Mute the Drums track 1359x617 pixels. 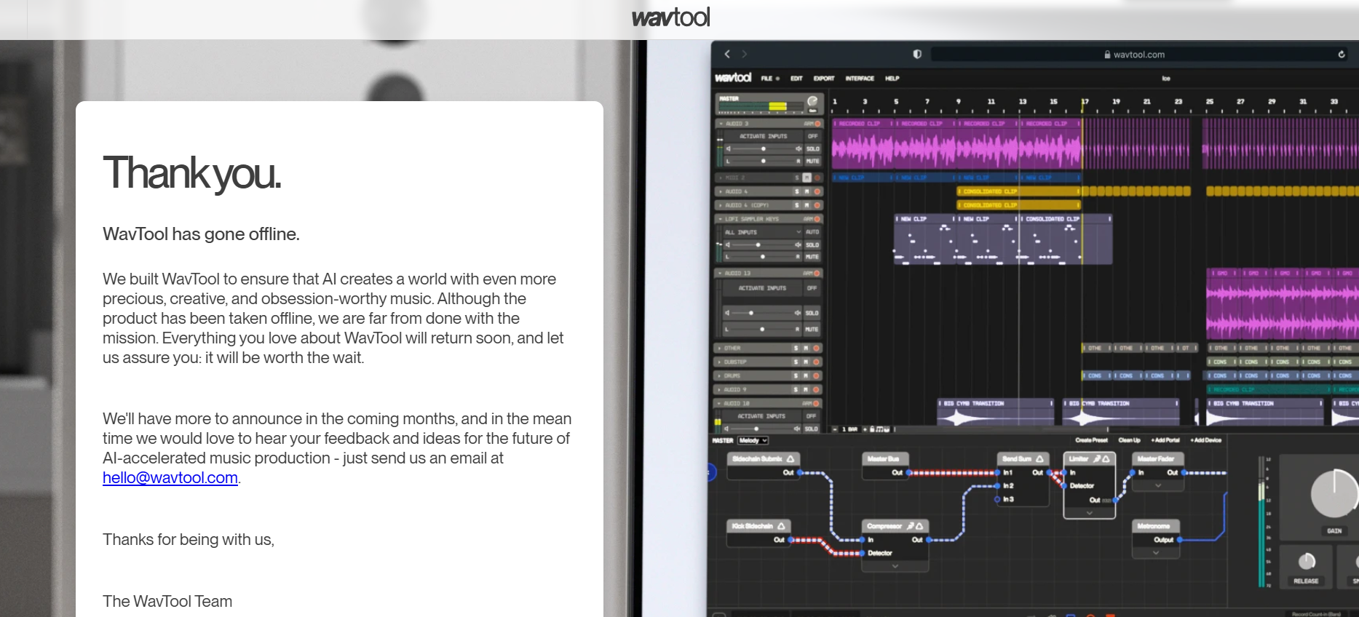click(807, 375)
